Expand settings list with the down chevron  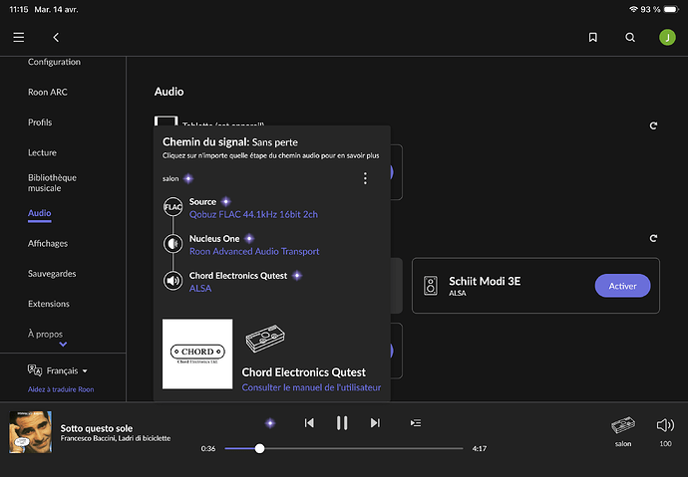click(63, 345)
